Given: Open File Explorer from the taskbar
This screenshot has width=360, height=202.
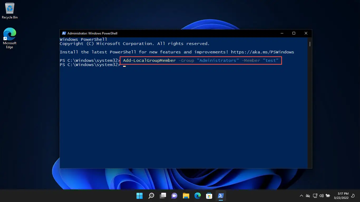Looking at the screenshot, I should coord(186,196).
